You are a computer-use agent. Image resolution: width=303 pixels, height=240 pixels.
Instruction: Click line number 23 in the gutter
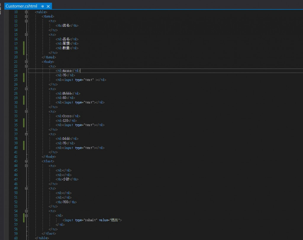tap(16, 71)
